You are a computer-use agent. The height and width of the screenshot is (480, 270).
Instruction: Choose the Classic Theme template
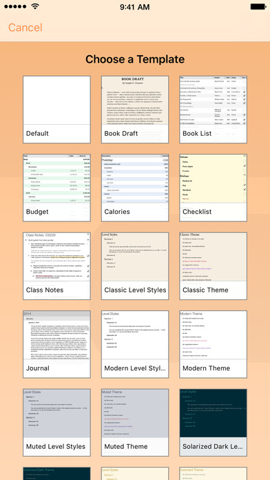[x=213, y=266]
